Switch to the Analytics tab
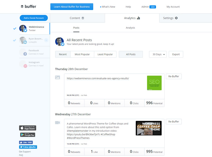The height and width of the screenshot is (157, 212). [132, 18]
